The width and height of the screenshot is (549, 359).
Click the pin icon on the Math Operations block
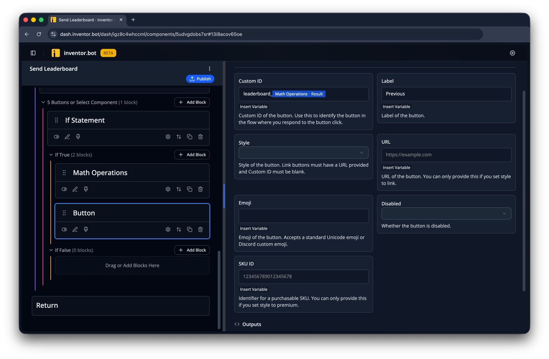click(86, 189)
